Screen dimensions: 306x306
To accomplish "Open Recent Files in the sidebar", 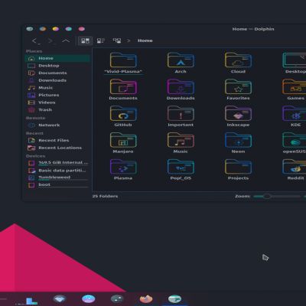I will pyautogui.click(x=57, y=141).
